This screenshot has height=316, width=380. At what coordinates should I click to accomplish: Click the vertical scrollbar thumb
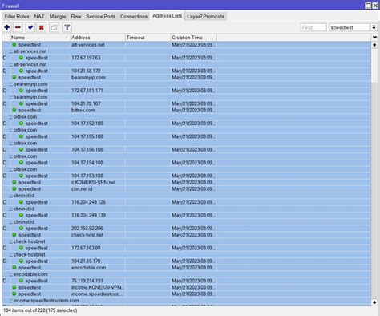pyautogui.click(x=374, y=66)
